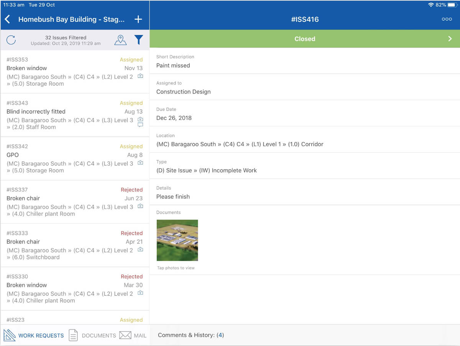Refresh the issues list
Screen dimensions: 460x346
11,40
